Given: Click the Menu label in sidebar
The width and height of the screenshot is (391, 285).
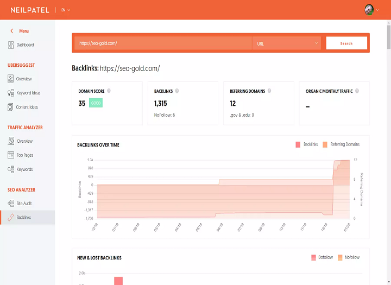Looking at the screenshot, I should 24,31.
